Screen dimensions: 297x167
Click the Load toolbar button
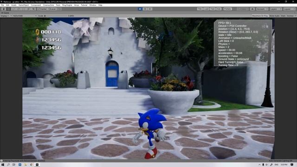[206, 9]
